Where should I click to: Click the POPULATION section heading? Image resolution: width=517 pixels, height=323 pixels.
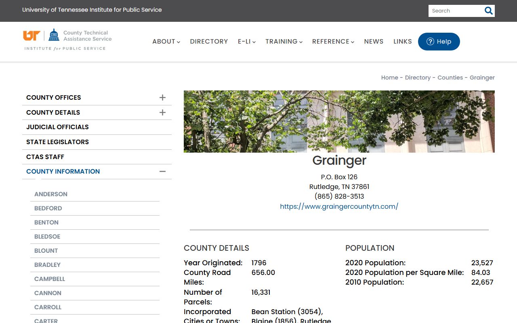[x=370, y=248]
